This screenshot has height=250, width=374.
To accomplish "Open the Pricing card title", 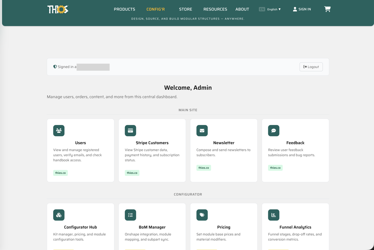I will pyautogui.click(x=224, y=227).
